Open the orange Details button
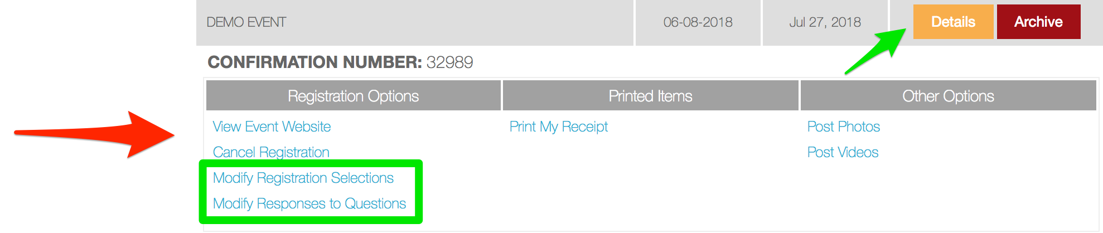Image resolution: width=1103 pixels, height=233 pixels. [953, 22]
